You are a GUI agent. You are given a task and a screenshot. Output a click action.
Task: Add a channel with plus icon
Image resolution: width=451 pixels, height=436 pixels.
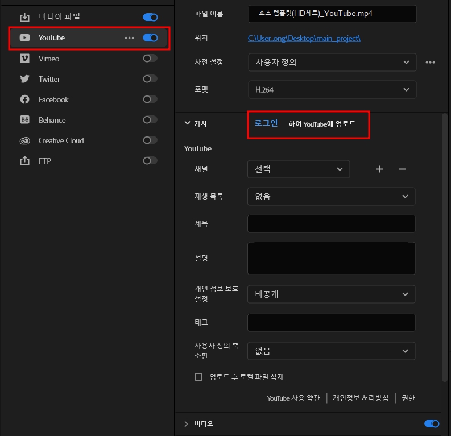[380, 169]
